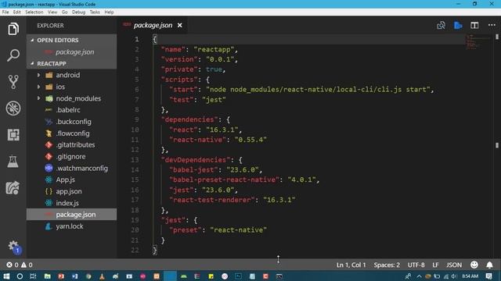Screen dimensions: 501x281
Task: Open the .watchmanconfig file
Action: [71, 169]
